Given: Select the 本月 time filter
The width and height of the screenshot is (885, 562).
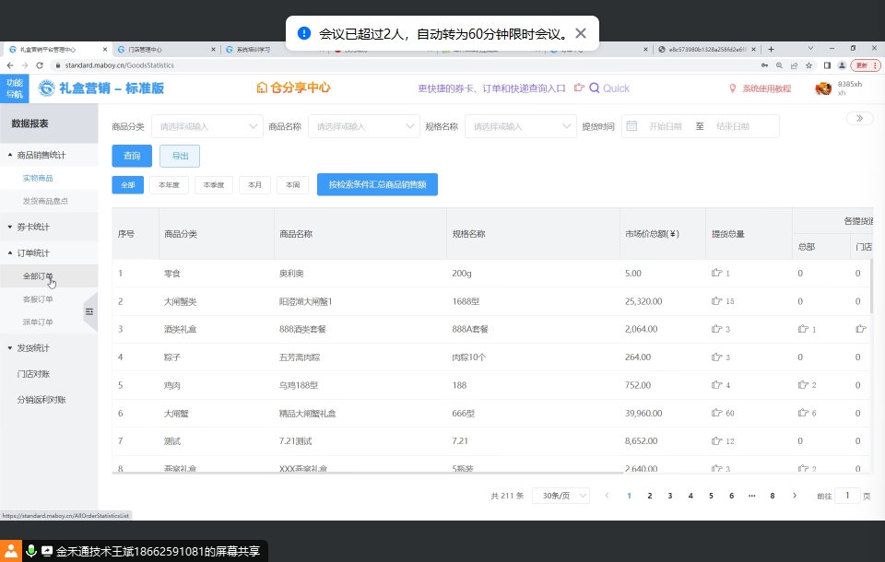Looking at the screenshot, I should pyautogui.click(x=254, y=185).
